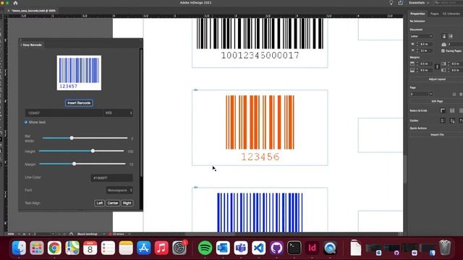Click the Home icon in title bar
The width and height of the screenshot is (463, 260).
pos(15,3)
